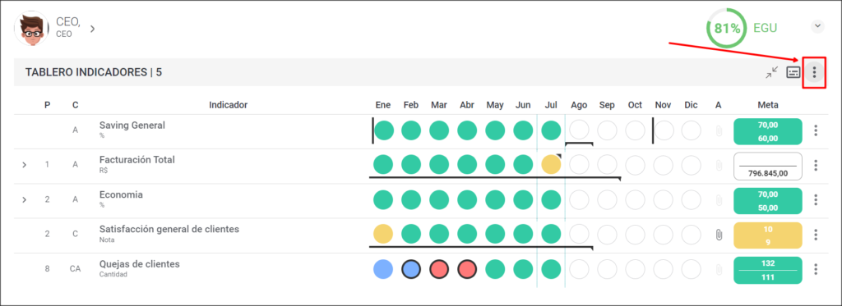This screenshot has height=306, width=842.
Task: Click the Ene month column header
Action: 383,105
